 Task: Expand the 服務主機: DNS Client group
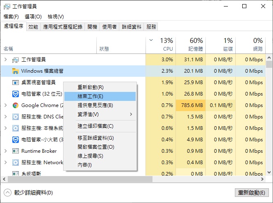click(x=6, y=117)
